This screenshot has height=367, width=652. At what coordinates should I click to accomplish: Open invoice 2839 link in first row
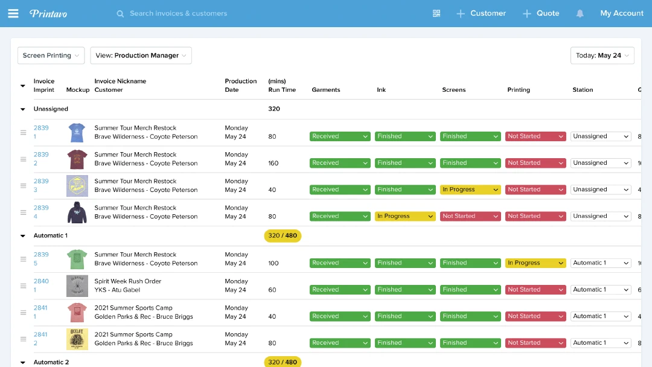41,127
